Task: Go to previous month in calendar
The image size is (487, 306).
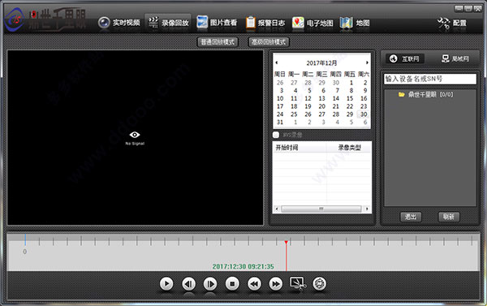Action: 277,62
